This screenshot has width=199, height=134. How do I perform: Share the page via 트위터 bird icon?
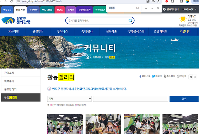point(157,76)
